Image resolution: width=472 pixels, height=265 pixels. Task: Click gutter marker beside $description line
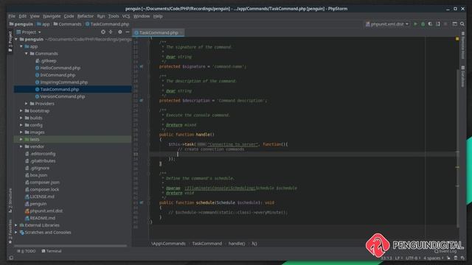click(x=142, y=101)
